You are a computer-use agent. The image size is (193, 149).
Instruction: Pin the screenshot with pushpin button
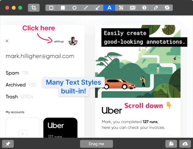tap(8, 144)
